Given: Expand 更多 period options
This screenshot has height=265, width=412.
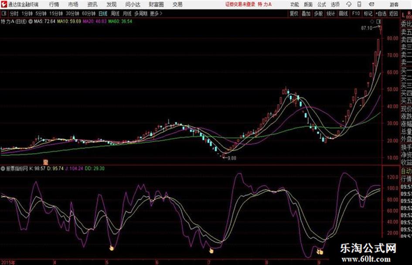Looking at the screenshot, I should (x=156, y=13).
